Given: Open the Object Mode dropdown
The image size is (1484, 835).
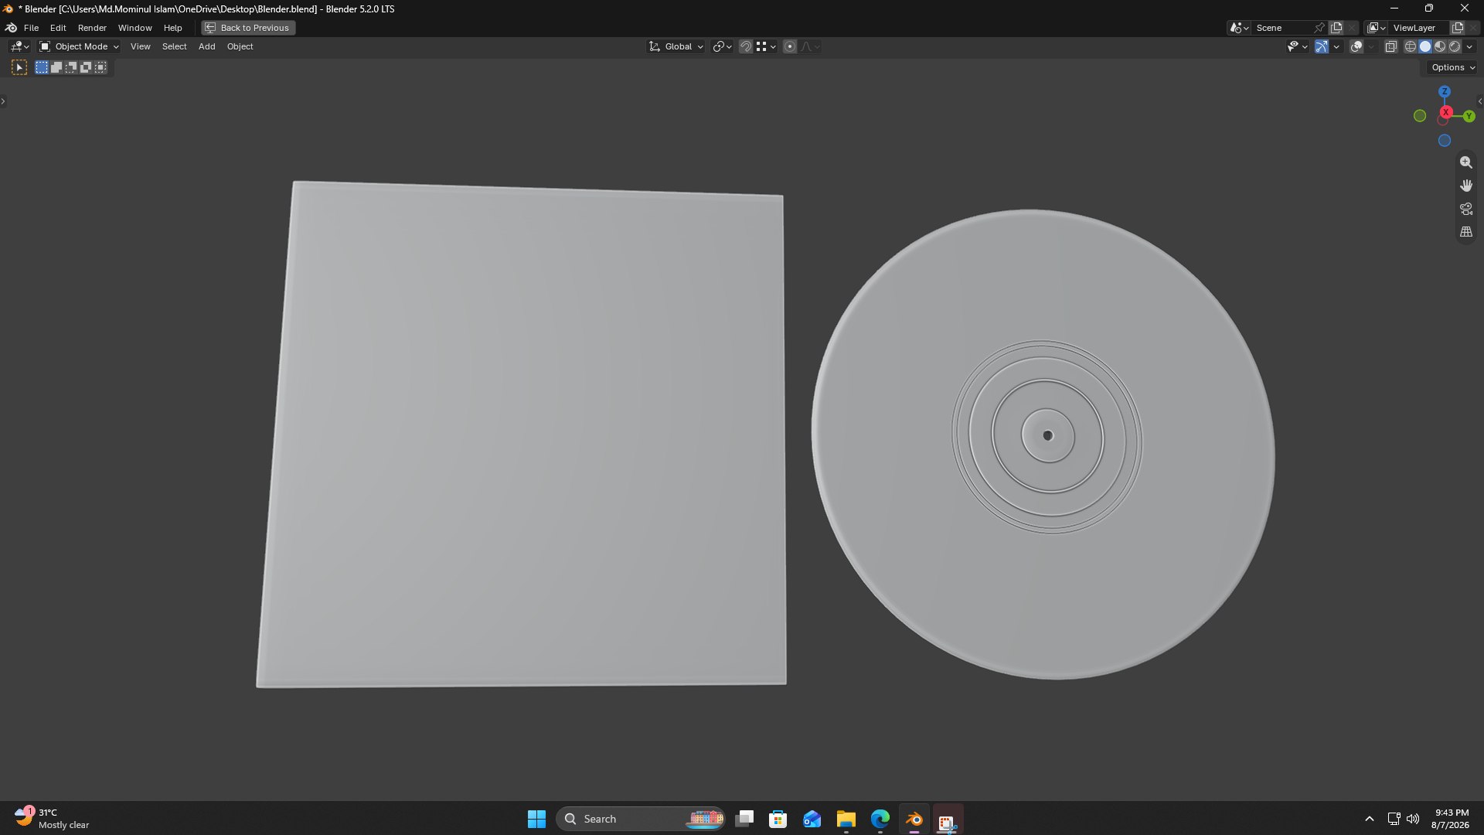Looking at the screenshot, I should (x=80, y=47).
